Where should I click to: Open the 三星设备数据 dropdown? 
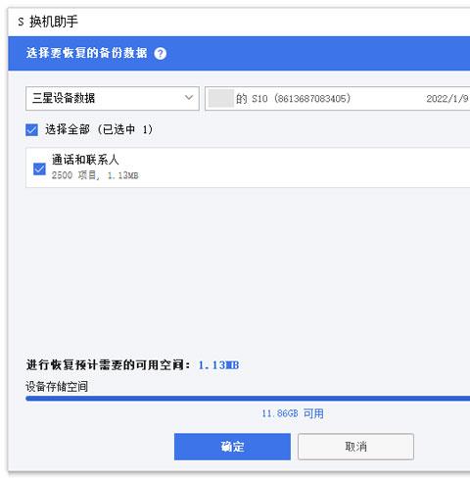click(x=113, y=98)
